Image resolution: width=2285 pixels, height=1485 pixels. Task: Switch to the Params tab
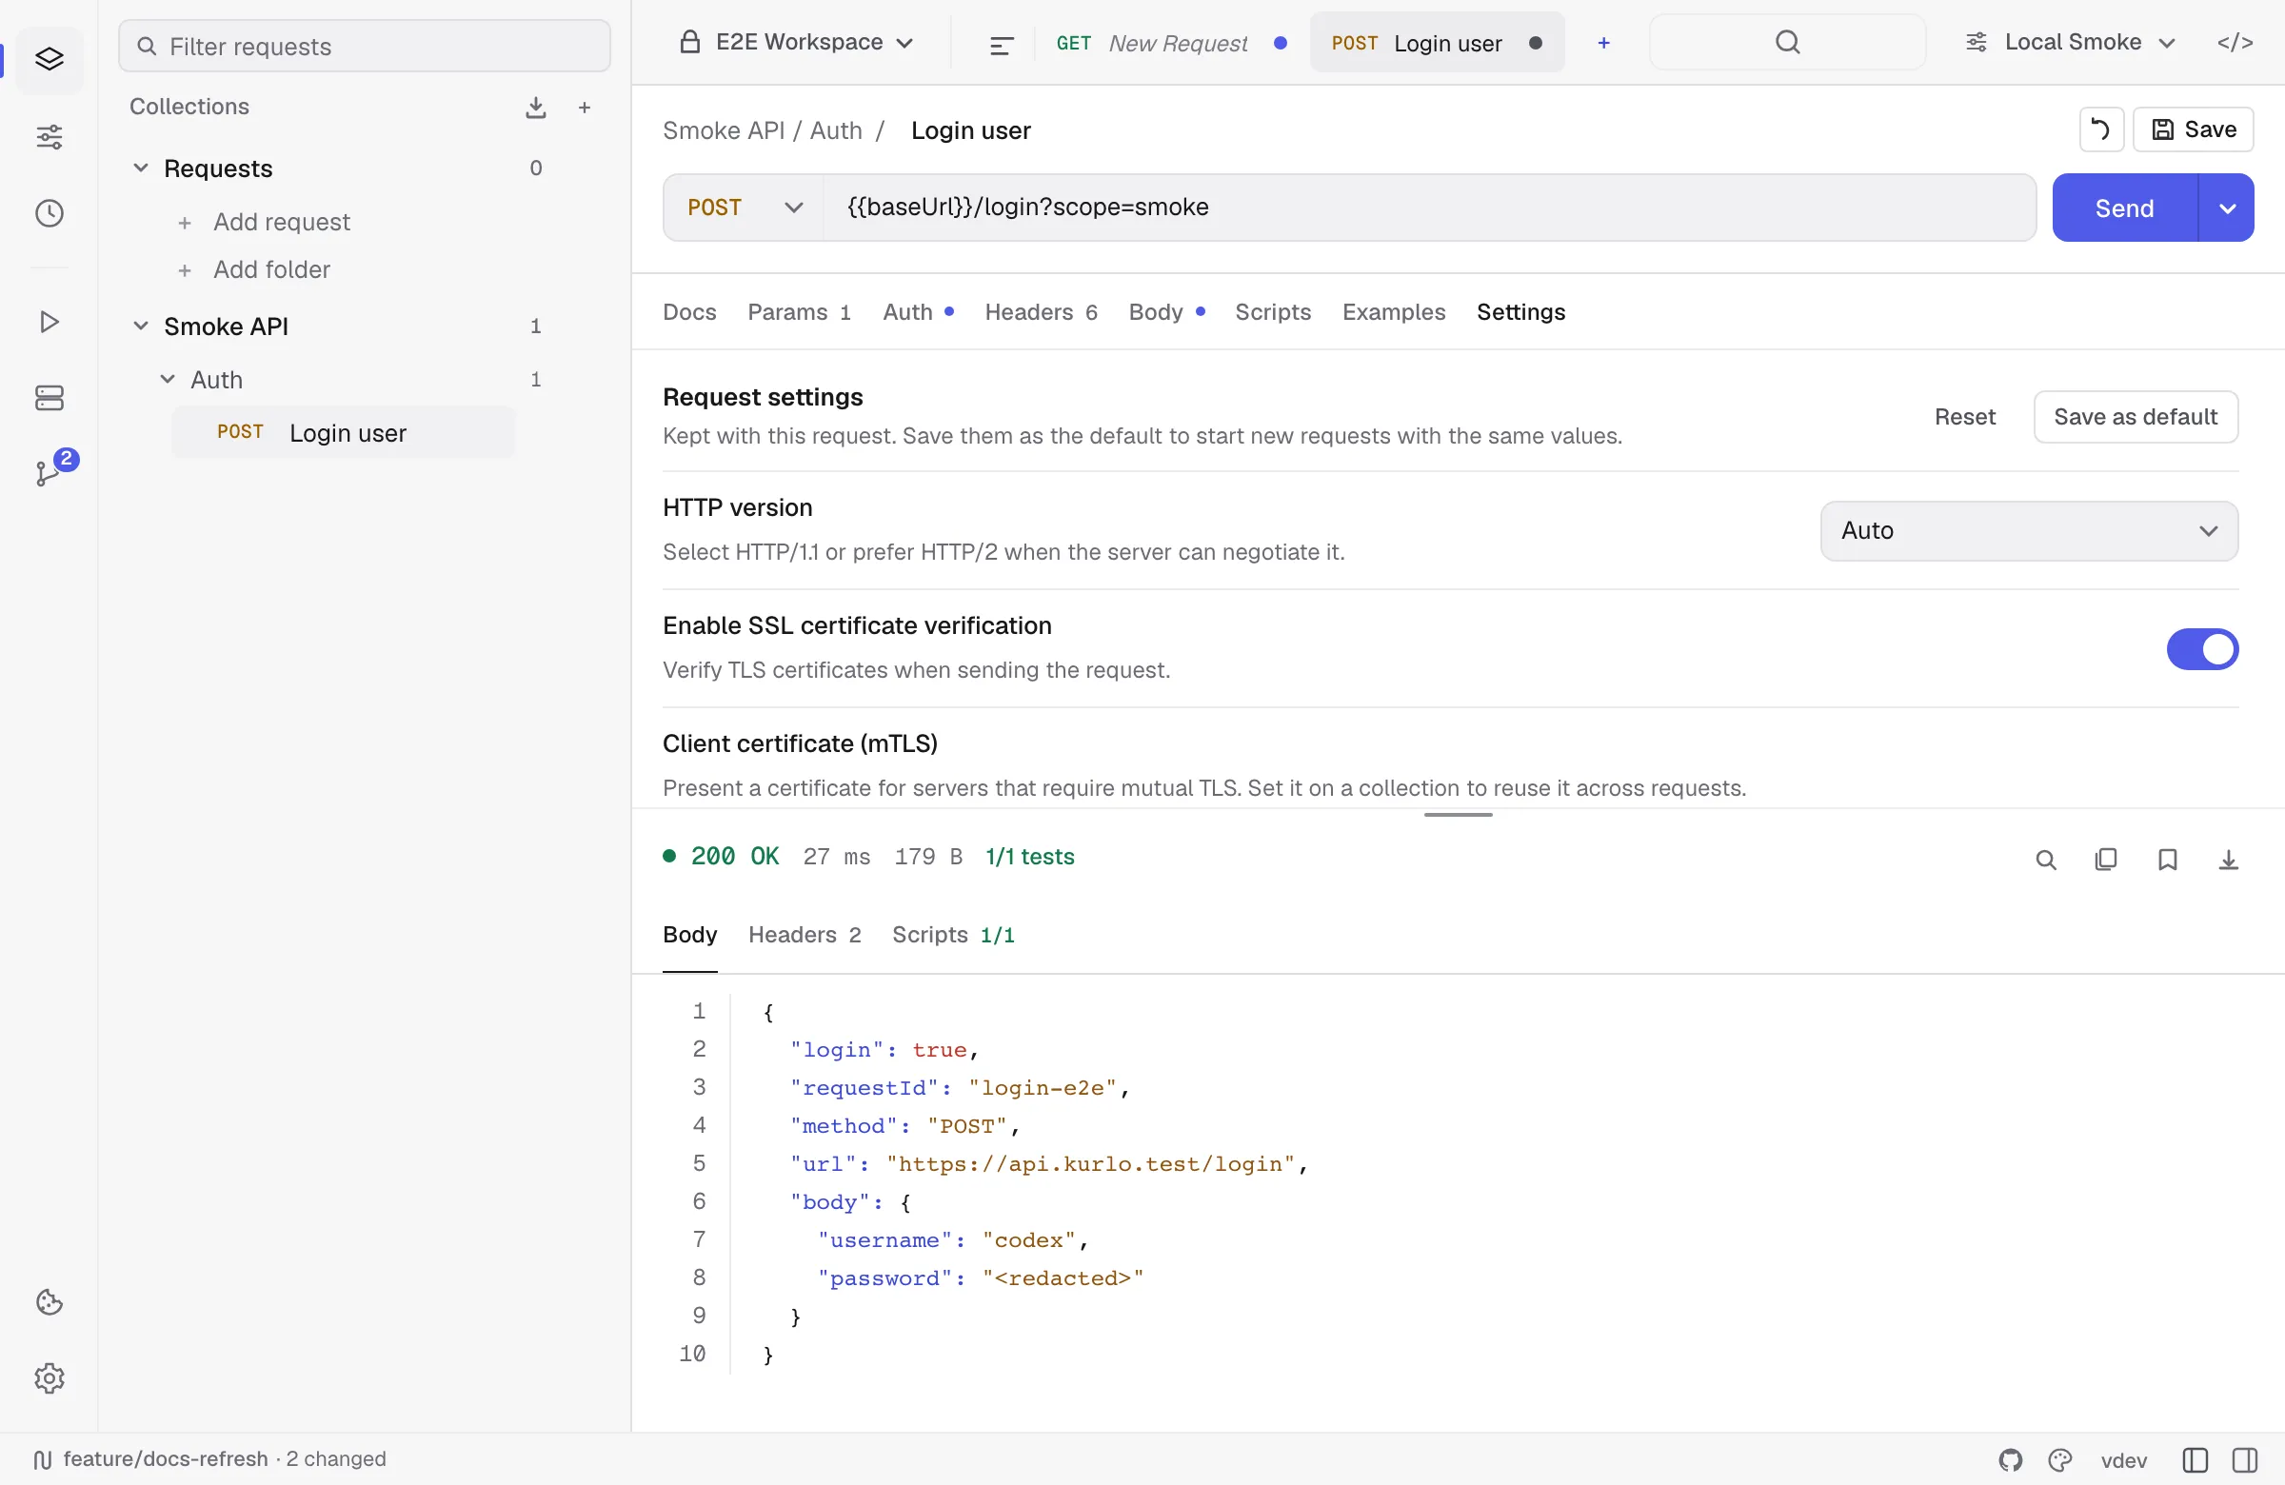coord(799,312)
